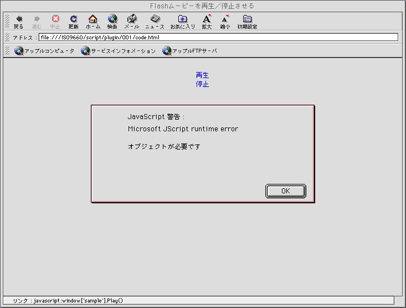
Task: Enlarge text with 拡大 icon
Action: pos(207,22)
